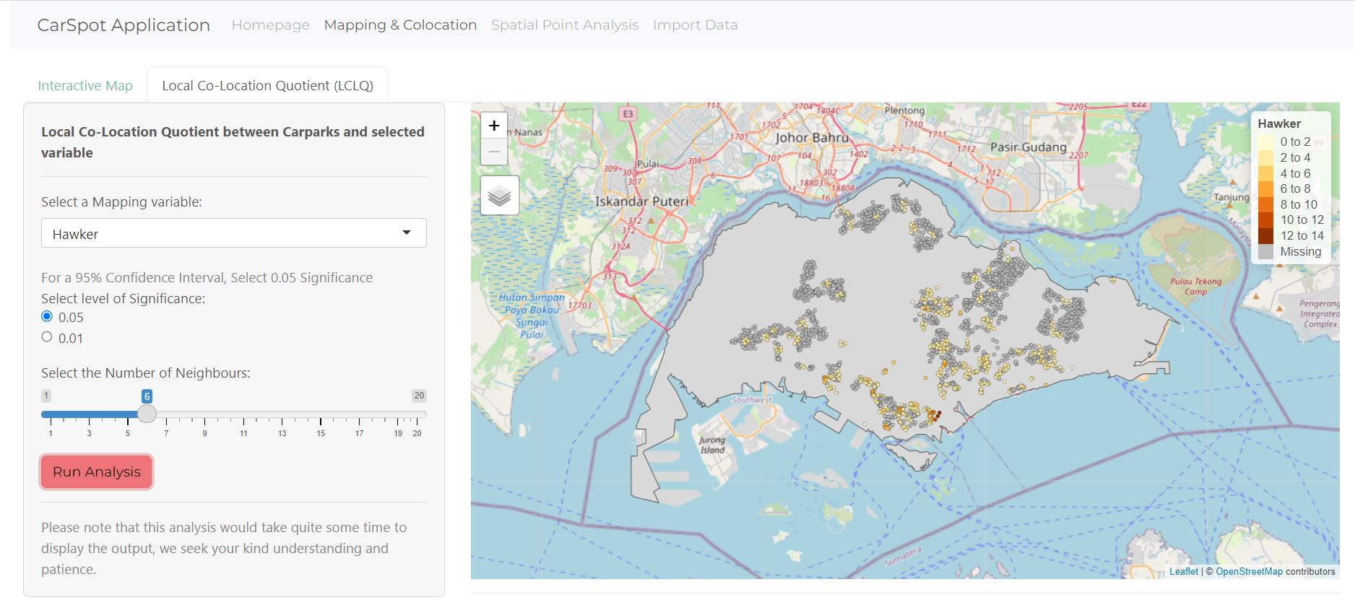Select 0.05 significance level
The height and width of the screenshot is (600, 1355).
(47, 316)
